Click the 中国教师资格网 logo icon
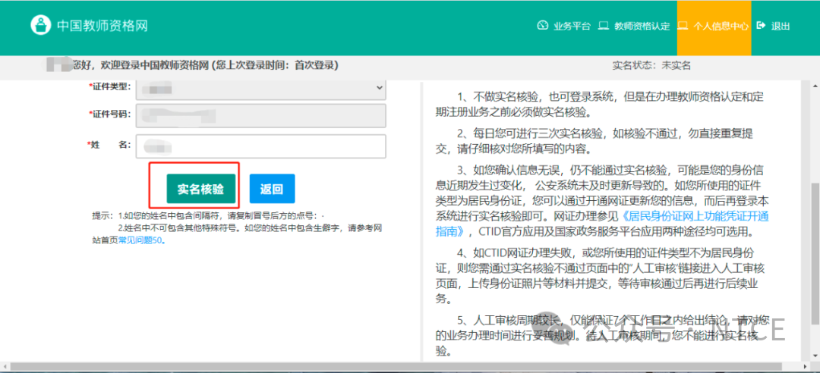The width and height of the screenshot is (820, 373). pos(40,25)
